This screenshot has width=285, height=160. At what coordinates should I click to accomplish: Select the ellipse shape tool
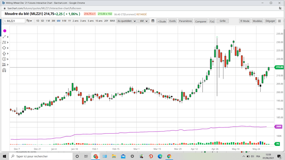pos(4,48)
